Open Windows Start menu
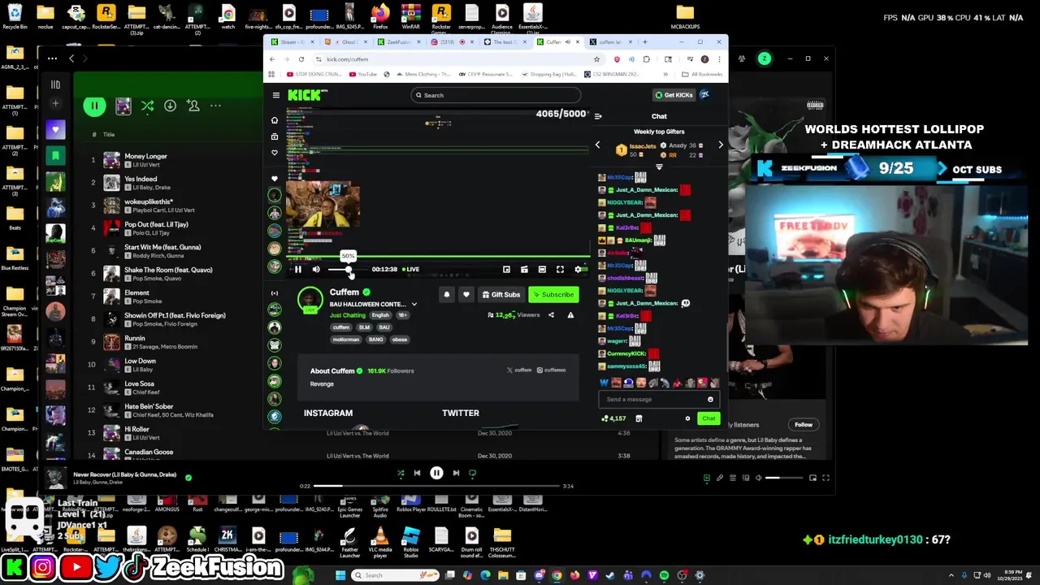Image resolution: width=1040 pixels, height=585 pixels. [340, 575]
